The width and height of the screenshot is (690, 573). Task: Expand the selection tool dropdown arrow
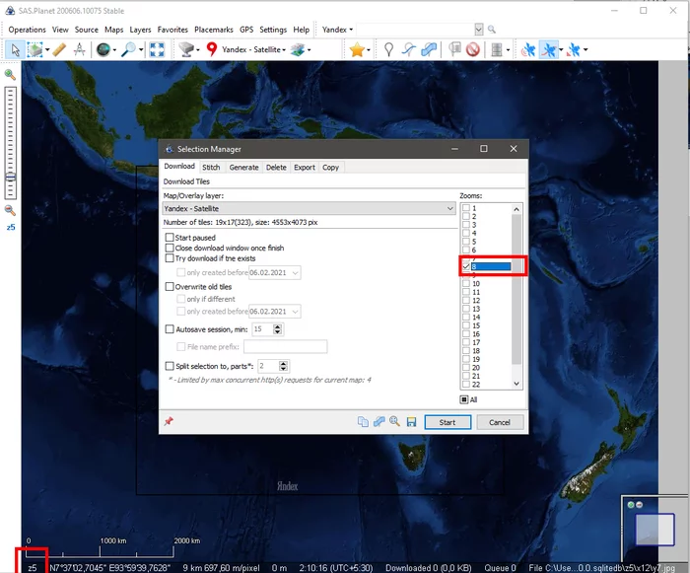pyautogui.click(x=47, y=49)
